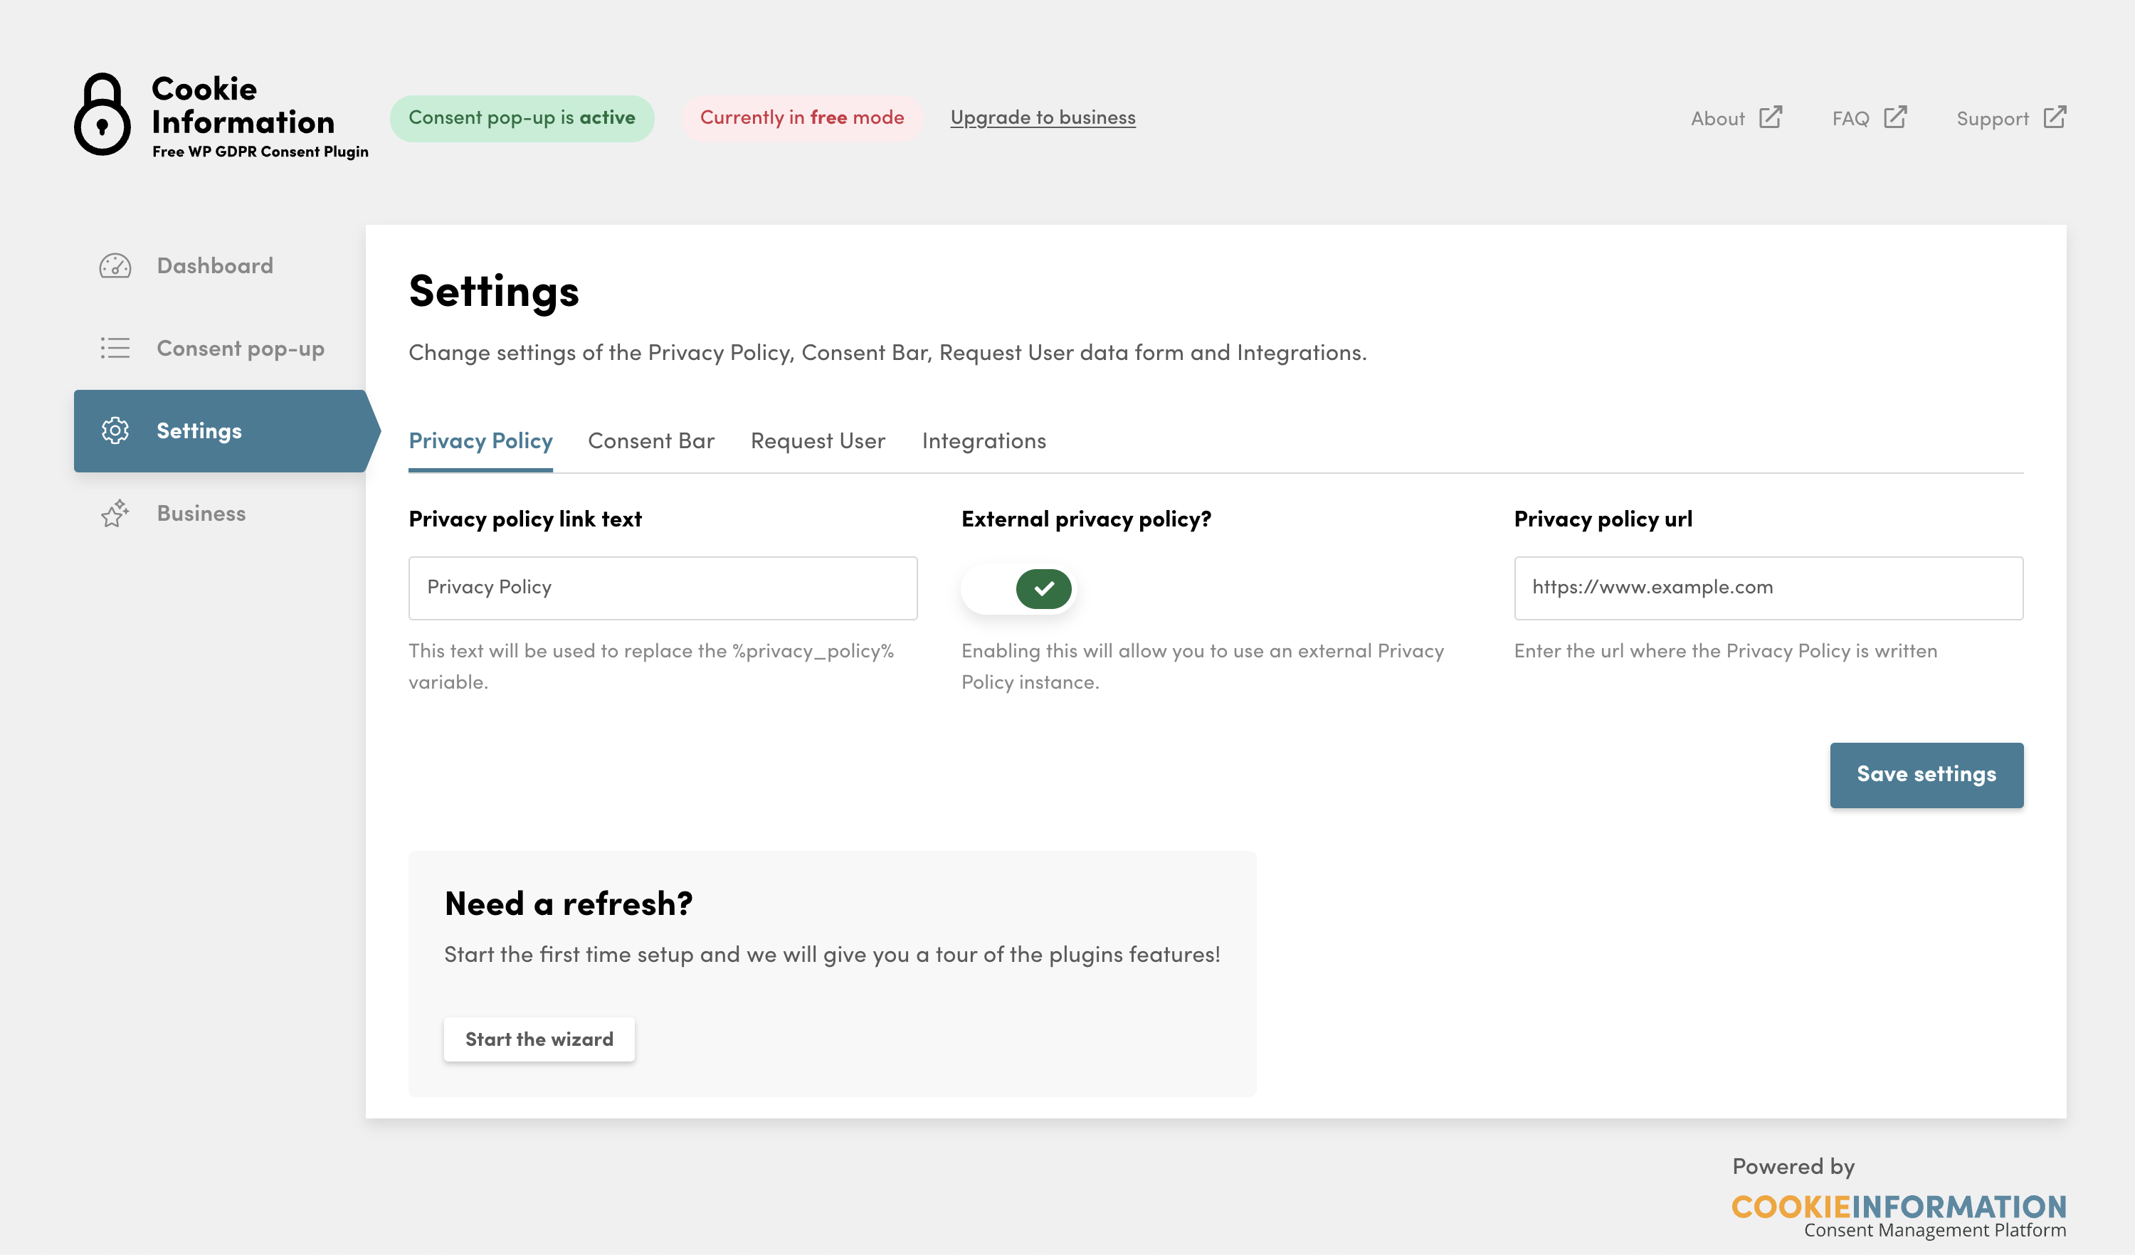The width and height of the screenshot is (2135, 1255).
Task: Click the Consent pop-up list icon
Action: click(x=115, y=348)
